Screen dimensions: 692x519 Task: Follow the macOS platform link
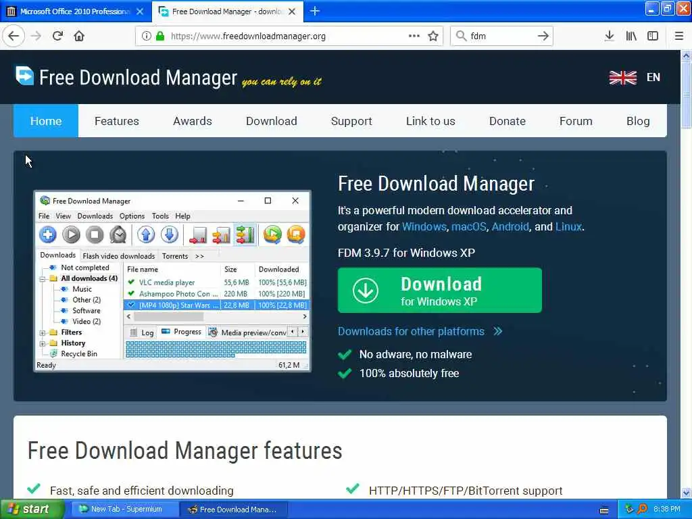pyautogui.click(x=469, y=226)
